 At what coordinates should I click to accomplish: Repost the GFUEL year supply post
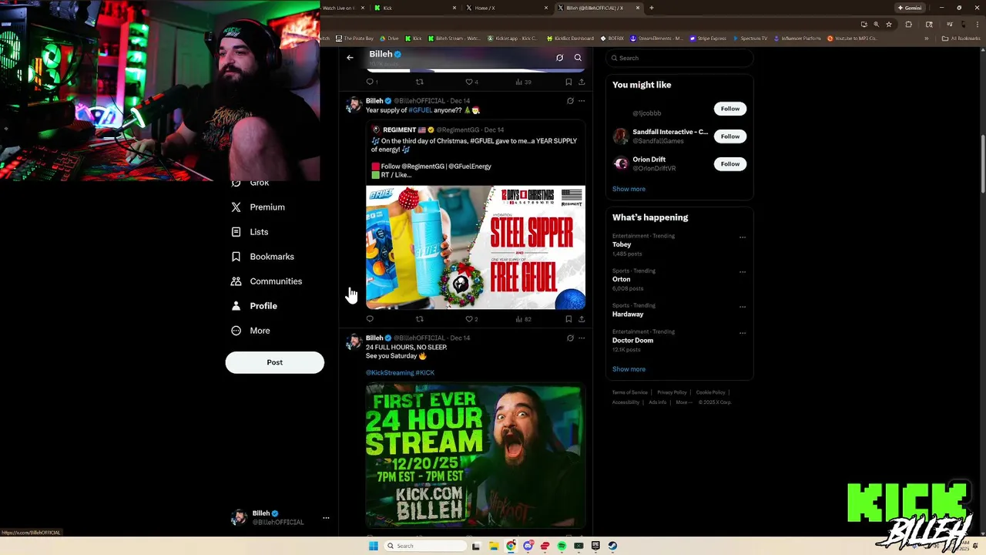tap(420, 319)
